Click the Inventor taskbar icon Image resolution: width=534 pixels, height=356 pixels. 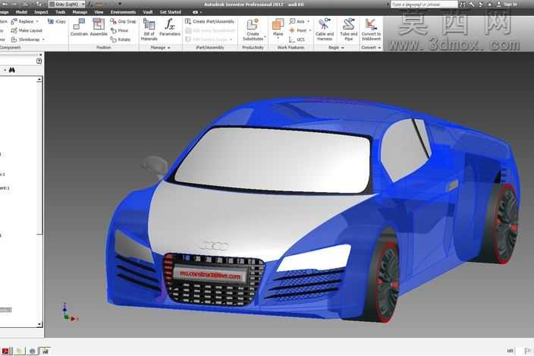click(45, 351)
